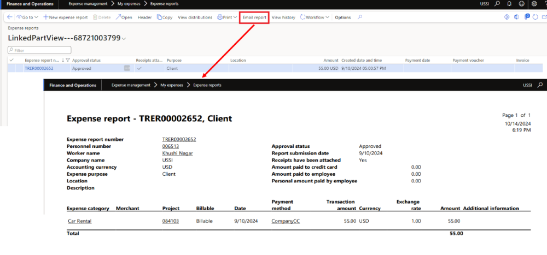This screenshot has height=255, width=547.
Task: Open TRER00002652 link in grid
Action: 39,68
